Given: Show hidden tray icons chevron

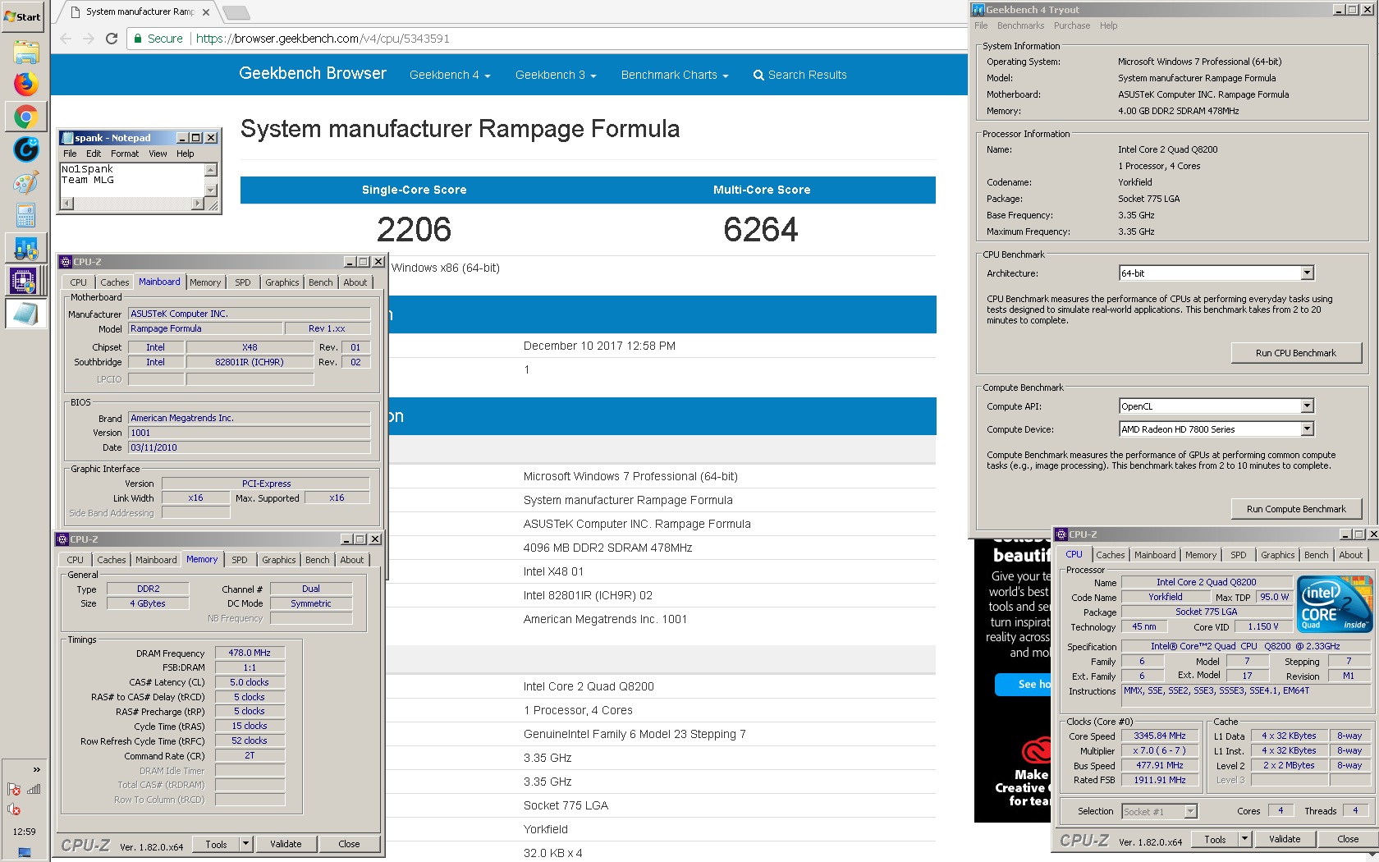Looking at the screenshot, I should 36,769.
